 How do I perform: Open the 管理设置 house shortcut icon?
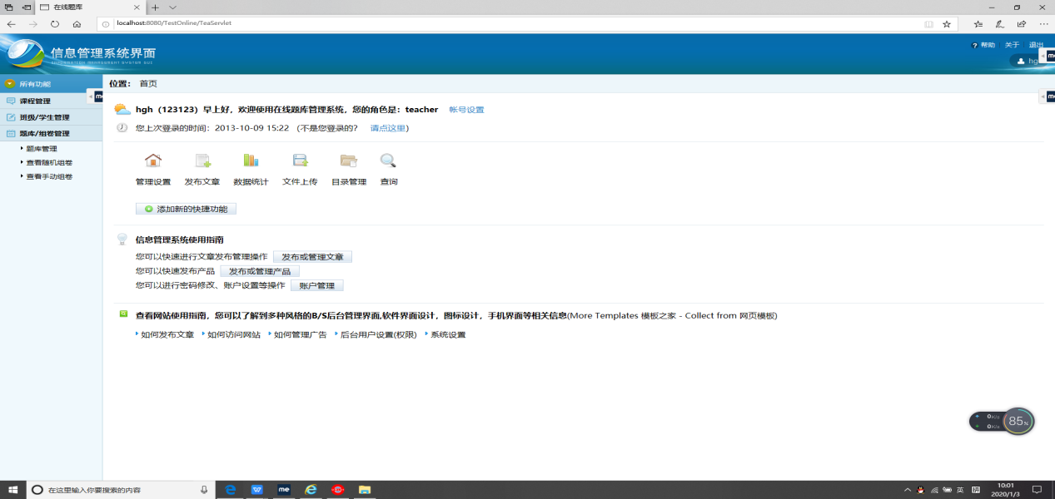point(153,161)
